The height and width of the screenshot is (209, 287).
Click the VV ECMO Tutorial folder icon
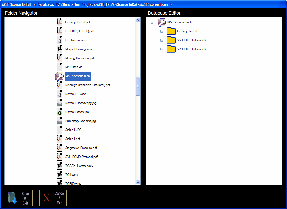click(x=171, y=40)
